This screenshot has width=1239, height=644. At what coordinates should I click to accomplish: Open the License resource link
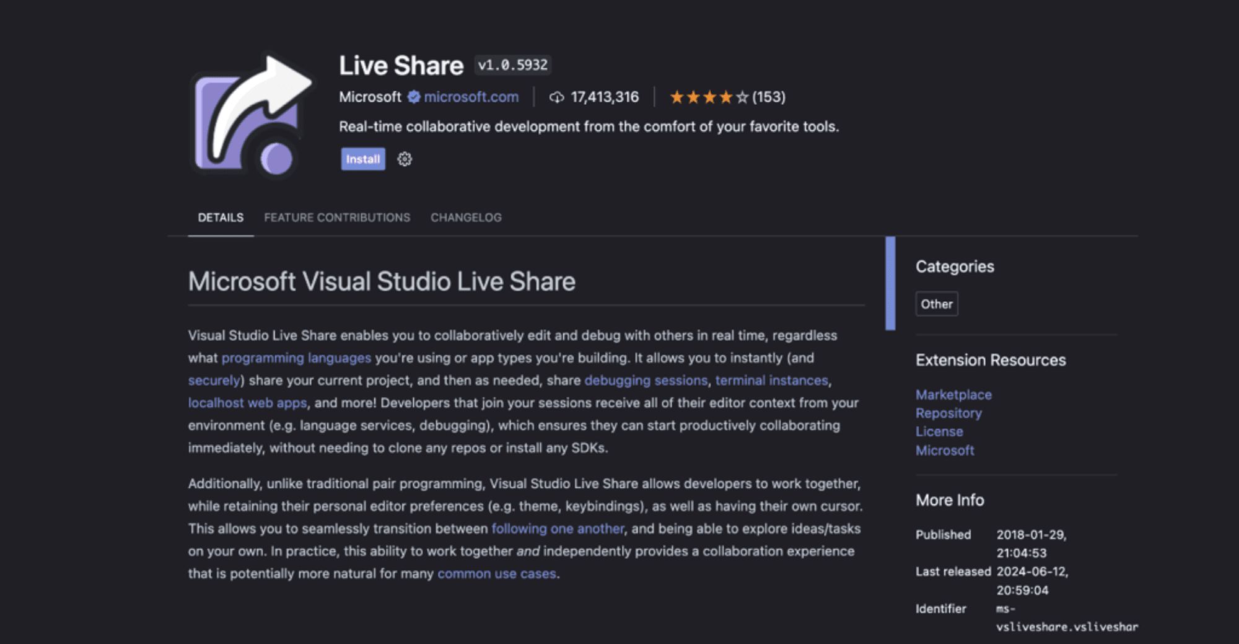coord(939,432)
